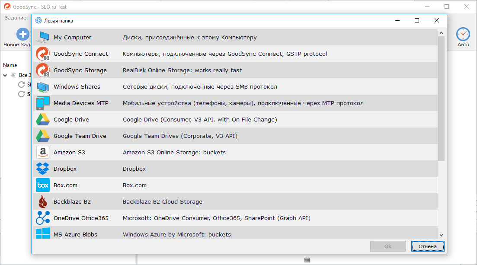
Task: Select the 'Amazon S3' label
Action: click(69, 153)
